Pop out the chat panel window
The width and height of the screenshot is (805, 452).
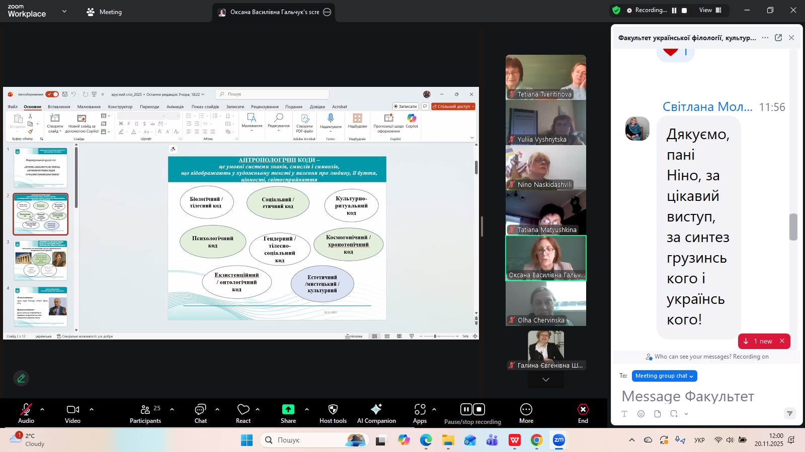tap(778, 38)
